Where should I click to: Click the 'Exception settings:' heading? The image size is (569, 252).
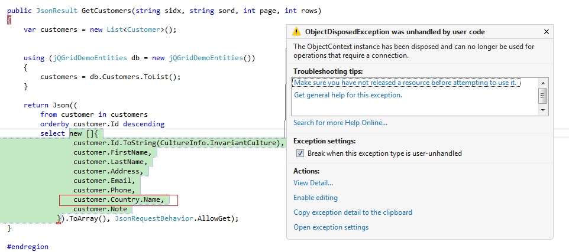324,141
